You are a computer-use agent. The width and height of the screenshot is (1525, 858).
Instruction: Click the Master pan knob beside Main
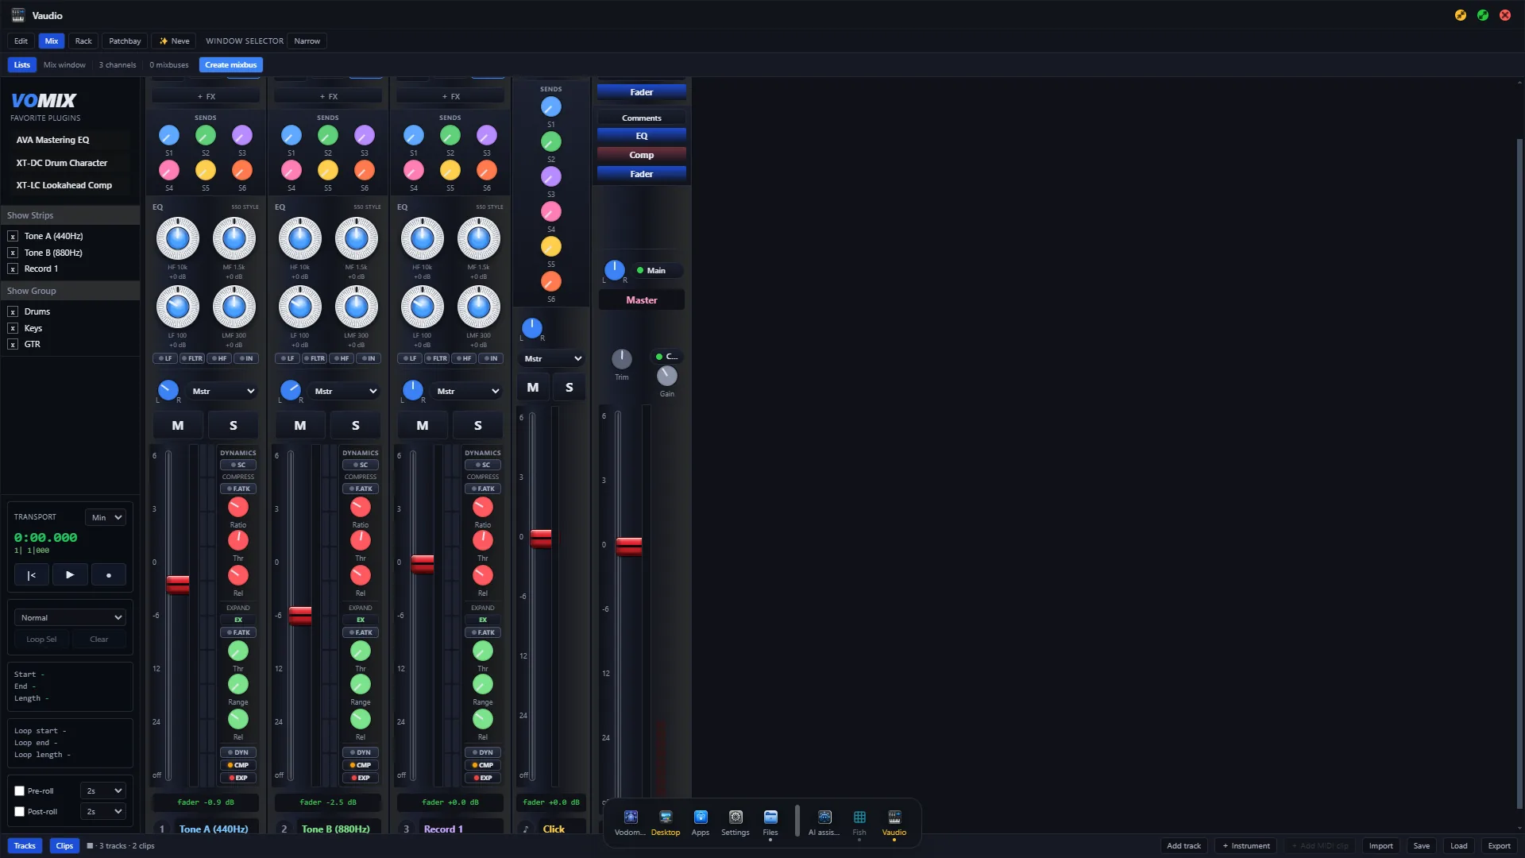[614, 270]
